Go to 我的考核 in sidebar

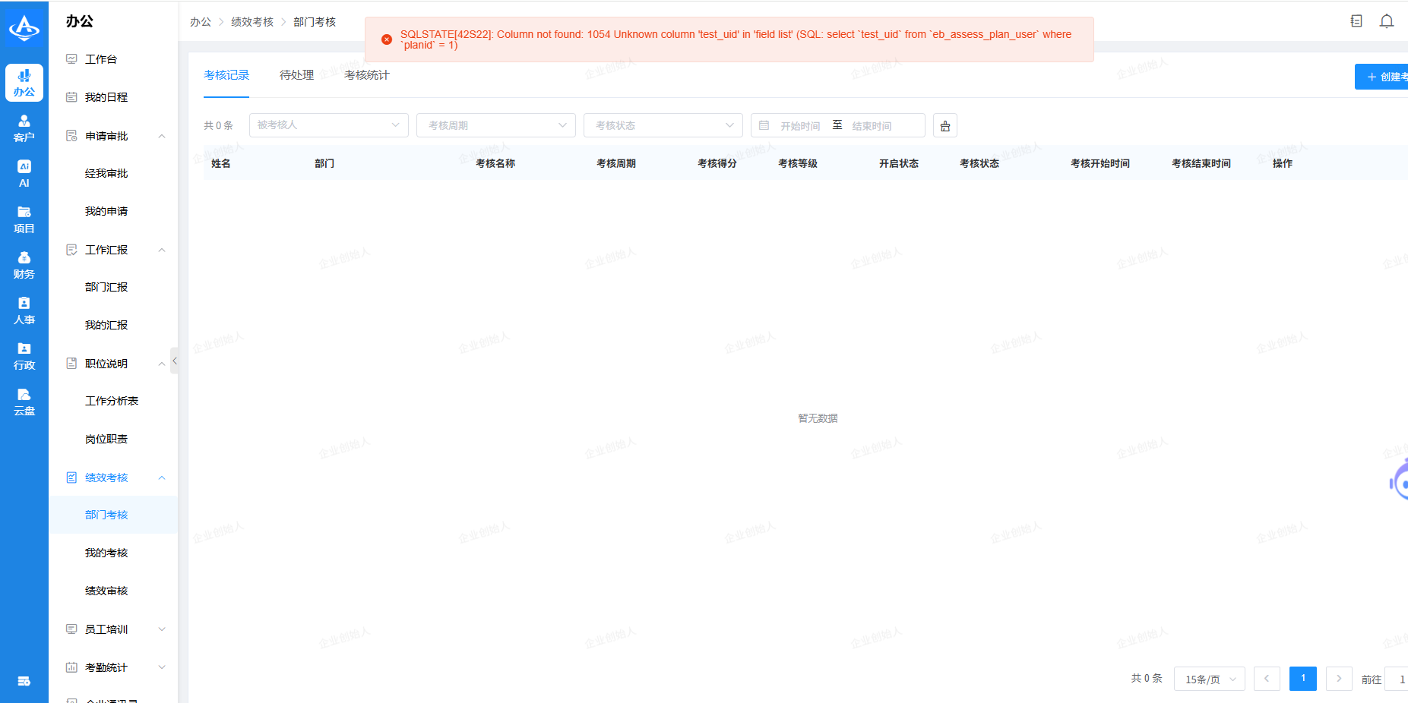pos(106,553)
